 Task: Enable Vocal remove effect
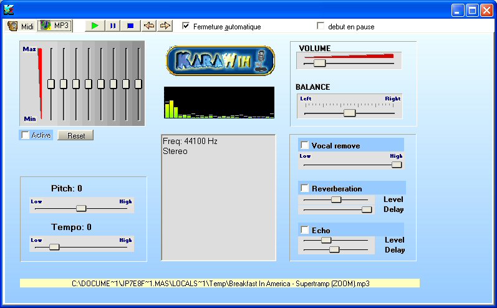pos(305,145)
